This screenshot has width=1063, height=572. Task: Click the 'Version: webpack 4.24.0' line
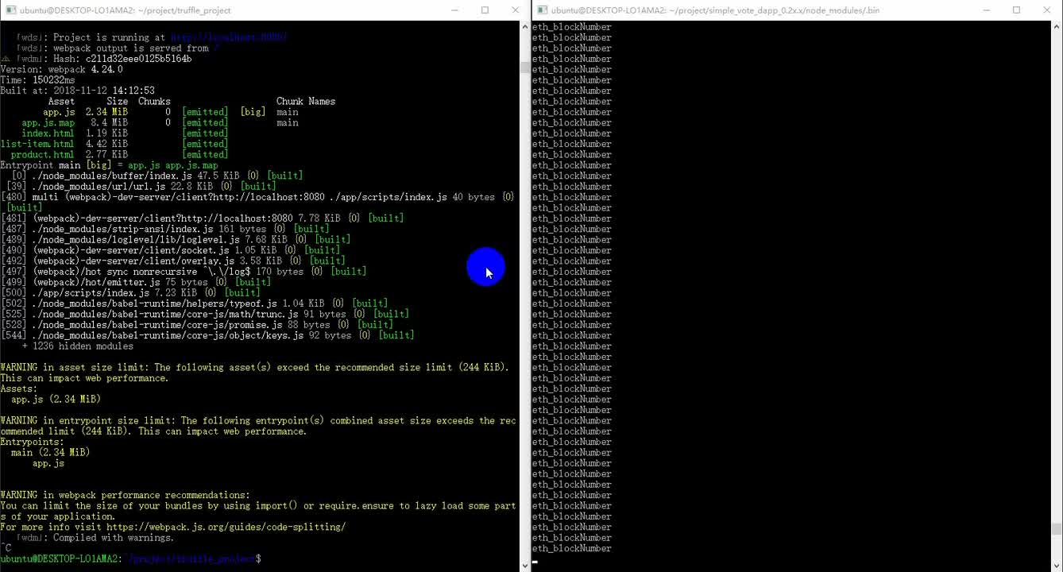[x=61, y=69]
